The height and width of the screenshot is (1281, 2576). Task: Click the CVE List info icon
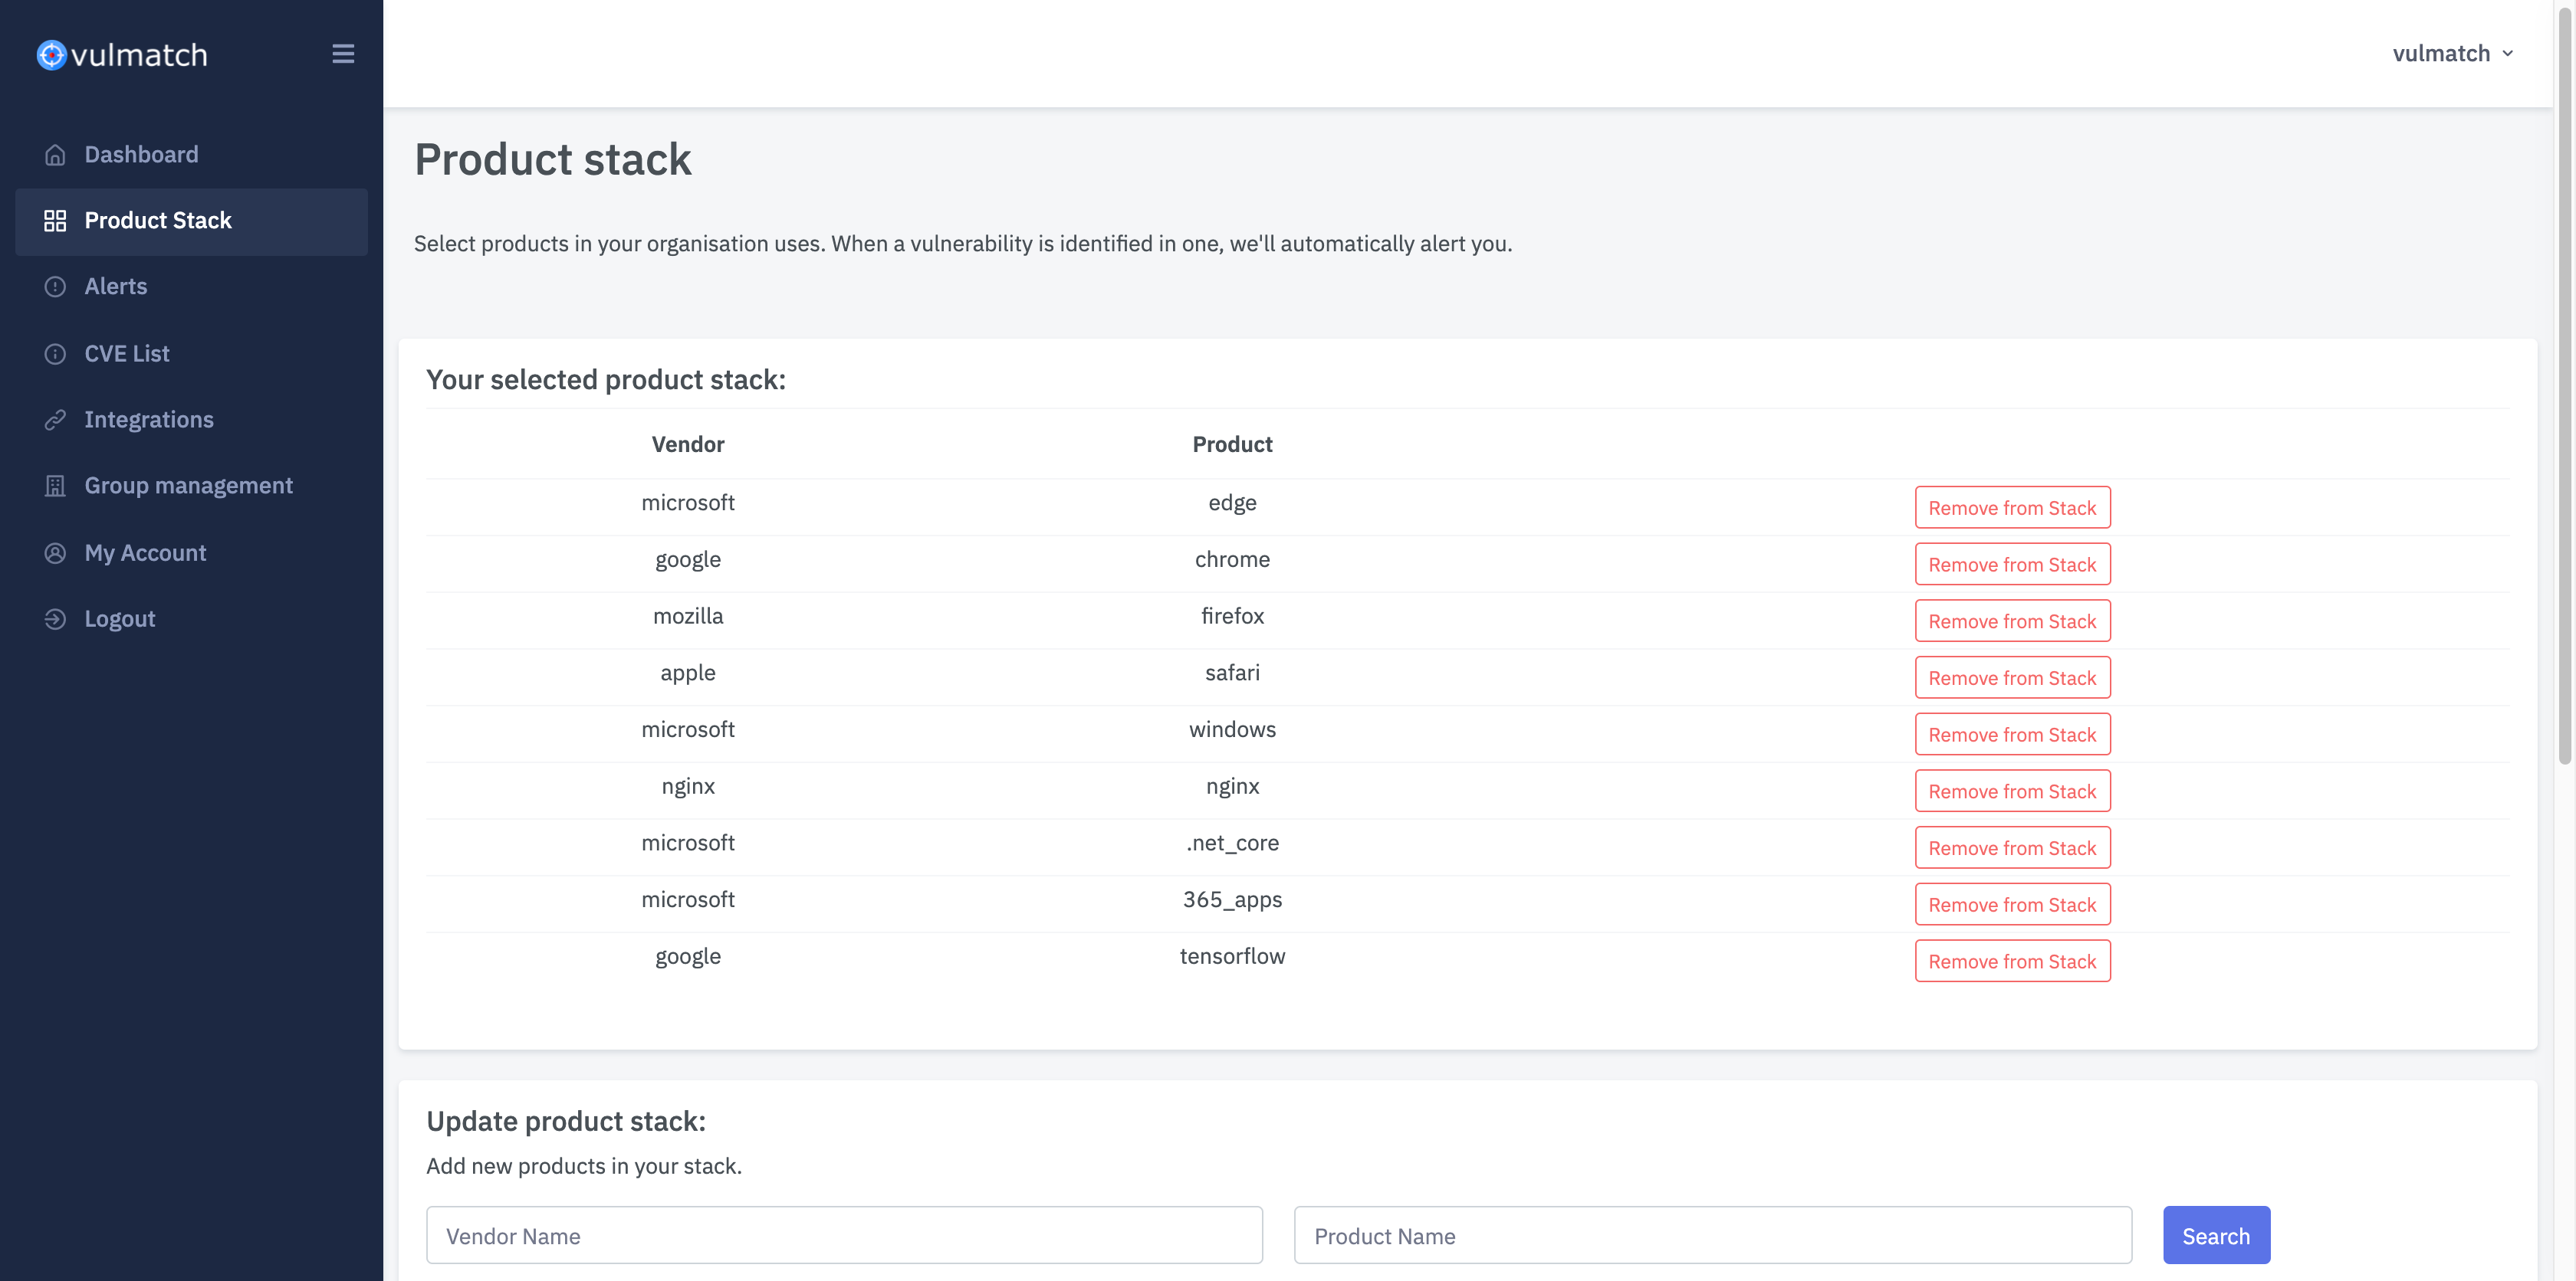(x=55, y=354)
